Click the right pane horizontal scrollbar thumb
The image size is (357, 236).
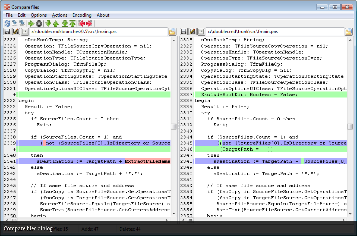[x=190, y=220]
